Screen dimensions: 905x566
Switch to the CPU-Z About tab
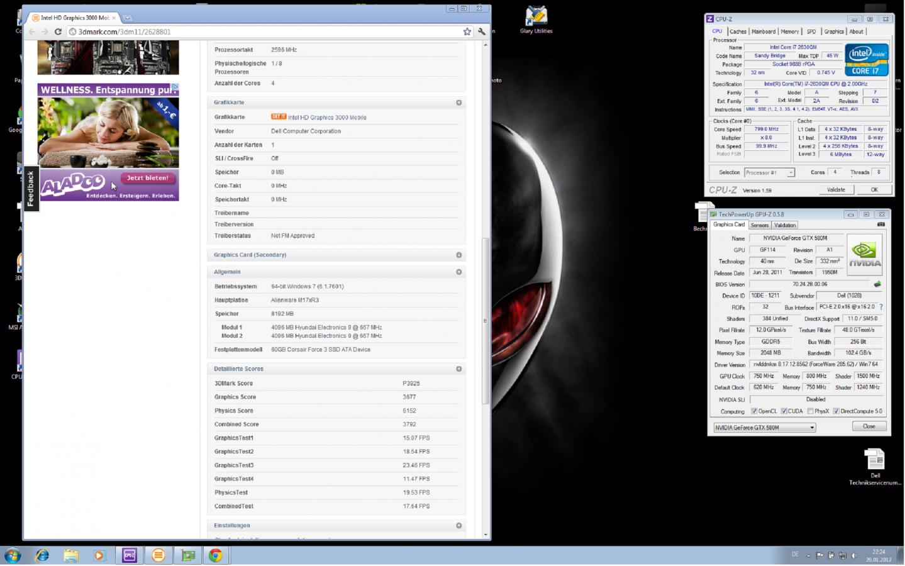857,31
